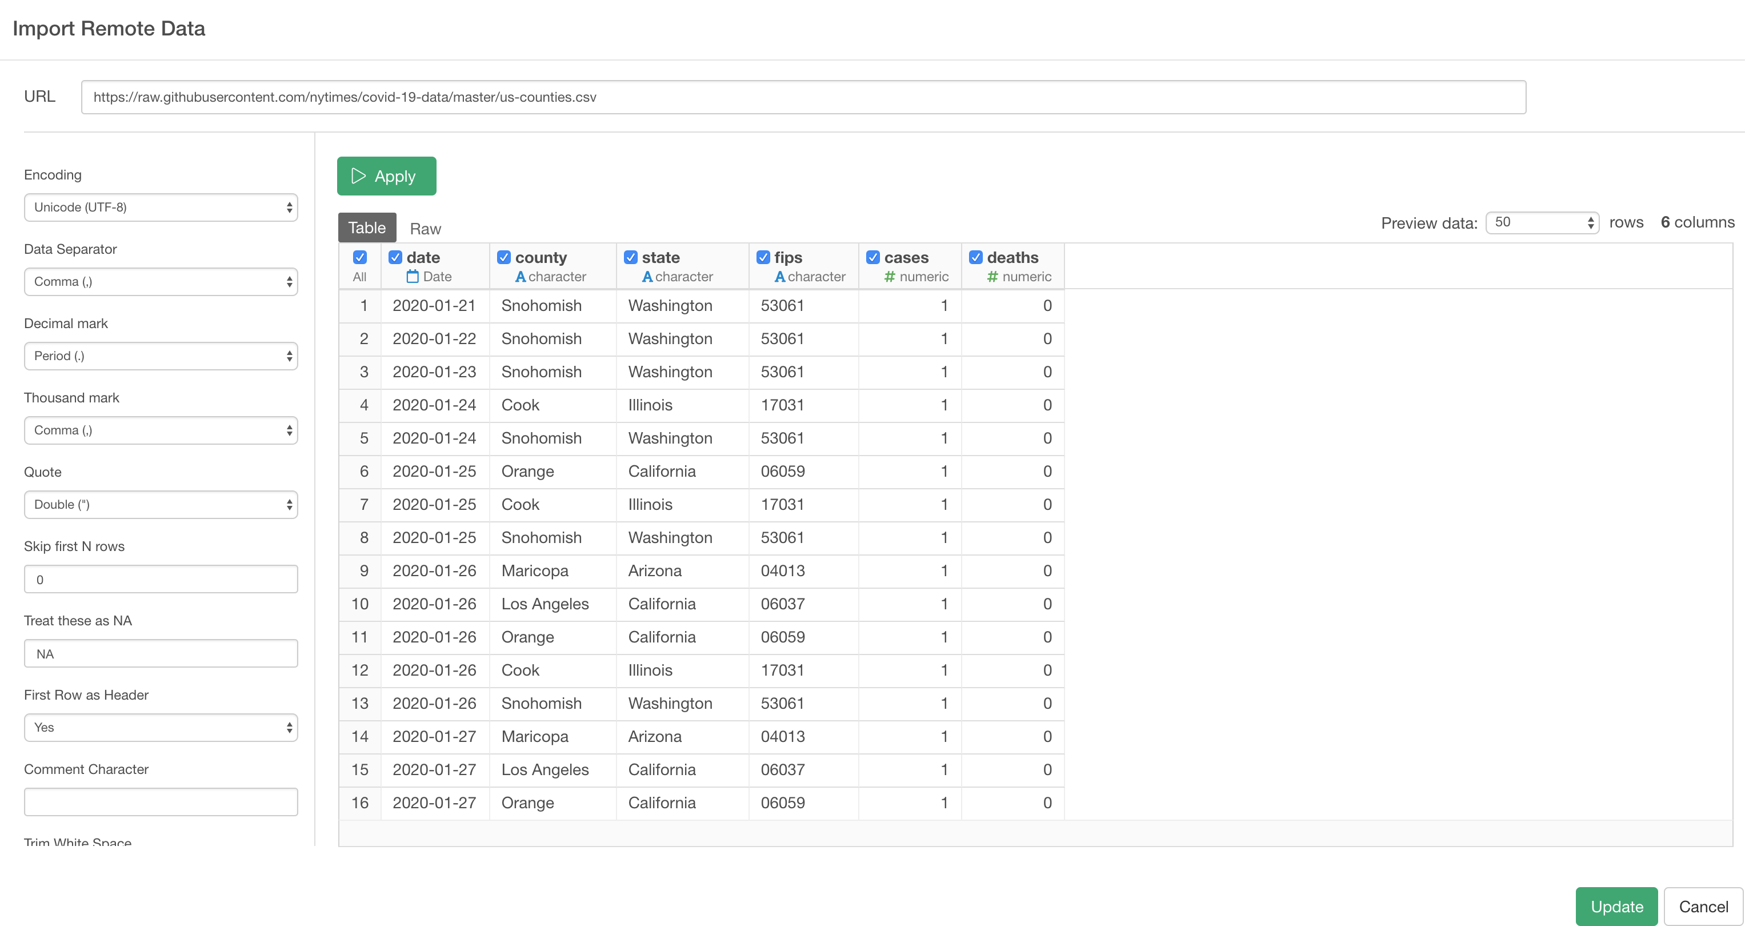The image size is (1745, 926).
Task: Click the character type icon under state
Action: pyautogui.click(x=647, y=277)
